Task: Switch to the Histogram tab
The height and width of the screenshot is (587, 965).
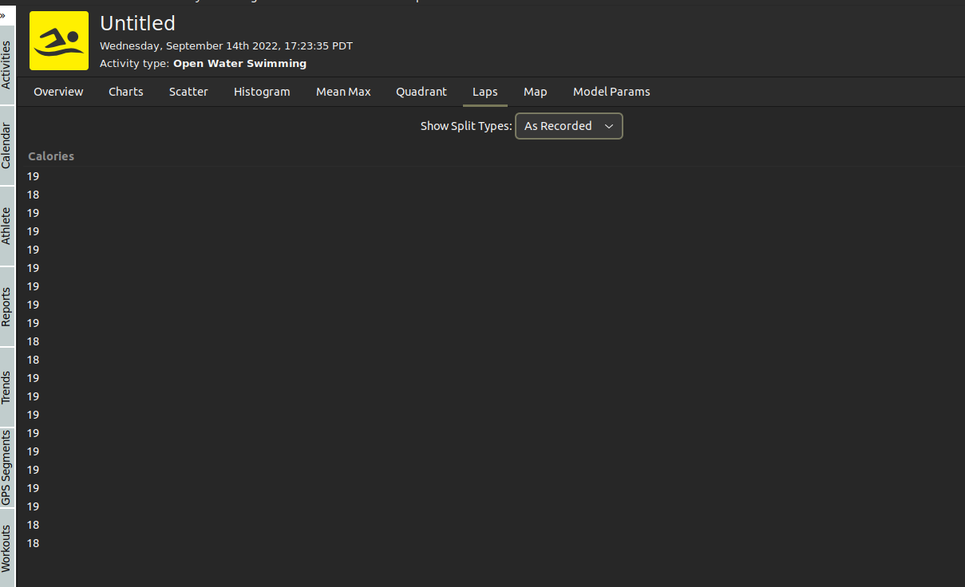Action: 262,92
